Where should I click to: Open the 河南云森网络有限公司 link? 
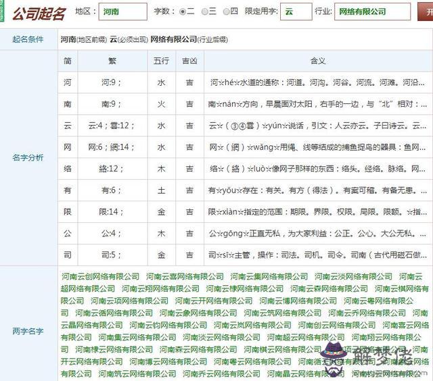pyautogui.click(x=329, y=288)
